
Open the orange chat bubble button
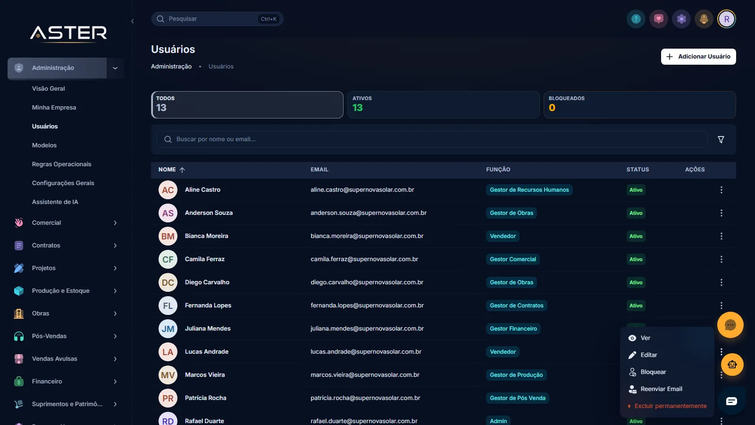click(730, 325)
